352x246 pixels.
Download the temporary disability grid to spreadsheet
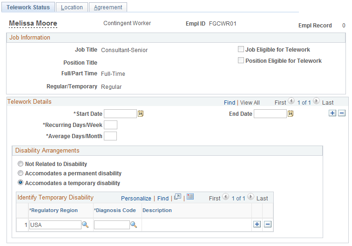[190, 198]
